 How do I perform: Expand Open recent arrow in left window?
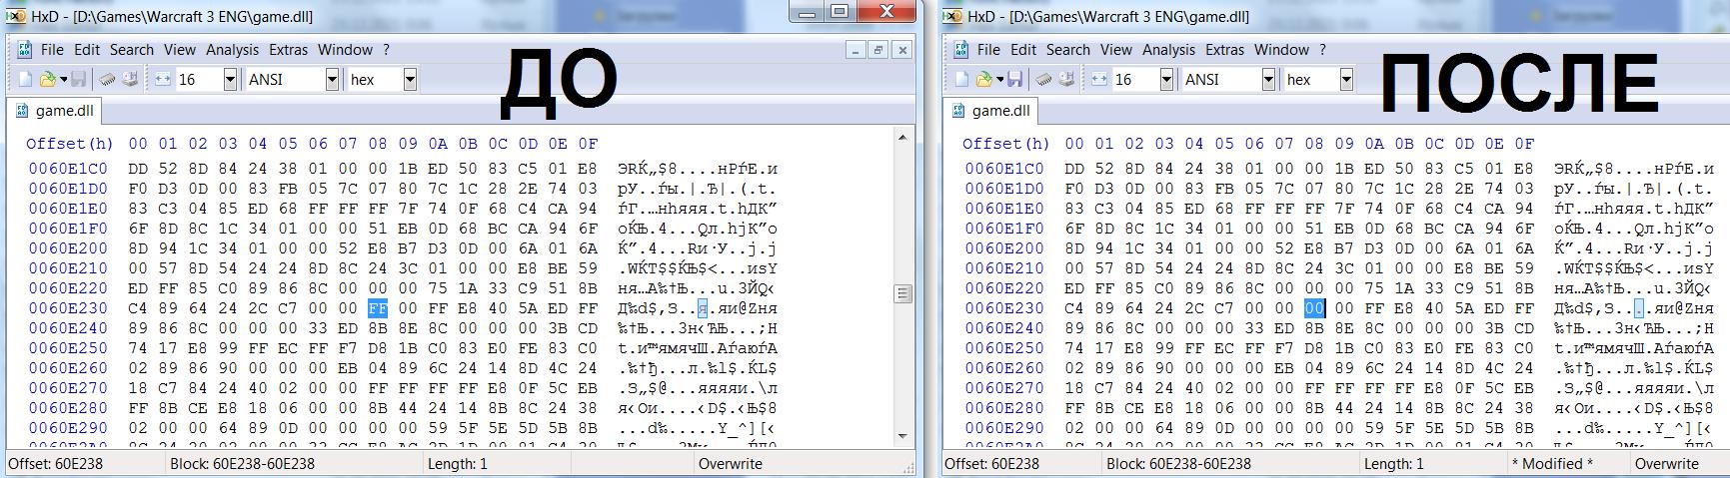point(63,80)
